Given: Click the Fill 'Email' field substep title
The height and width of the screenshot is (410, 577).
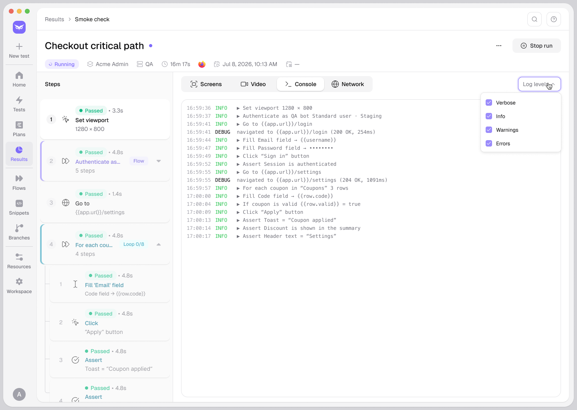Looking at the screenshot, I should click(104, 285).
